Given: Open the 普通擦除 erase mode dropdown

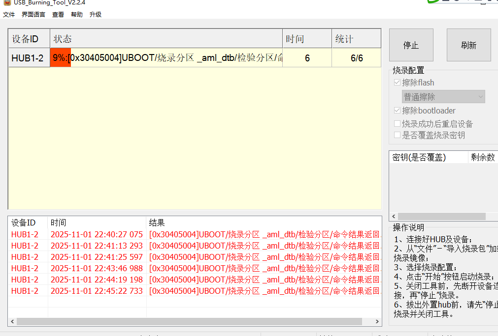Looking at the screenshot, I should pyautogui.click(x=443, y=97).
